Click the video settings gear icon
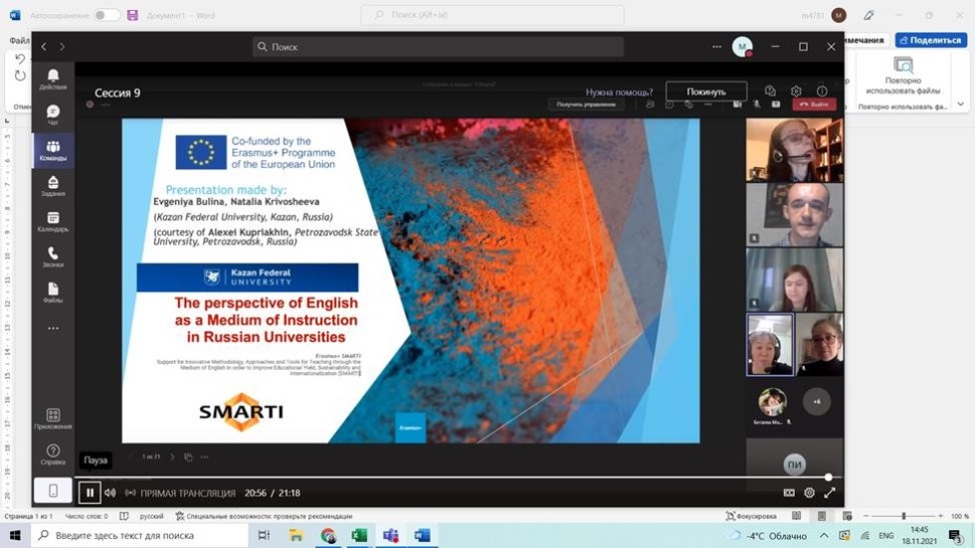The width and height of the screenshot is (975, 548). [809, 492]
